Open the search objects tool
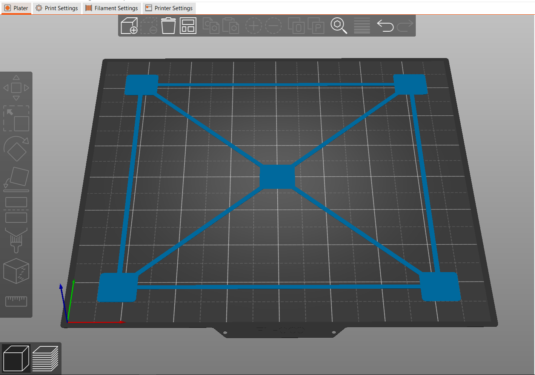The image size is (535, 375). (x=339, y=26)
